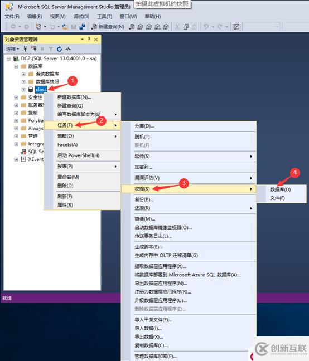This screenshot has height=361, width=309.
Task: Toggle auto-hide pin on Object Explorer panel
Action: point(89,40)
